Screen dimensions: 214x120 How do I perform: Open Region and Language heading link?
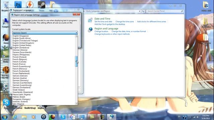[x=106, y=29]
